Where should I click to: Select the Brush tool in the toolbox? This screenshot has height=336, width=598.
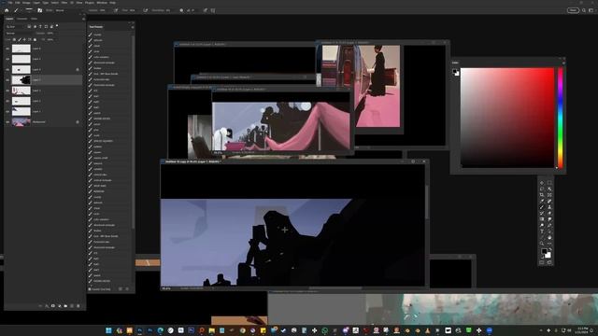[542, 207]
